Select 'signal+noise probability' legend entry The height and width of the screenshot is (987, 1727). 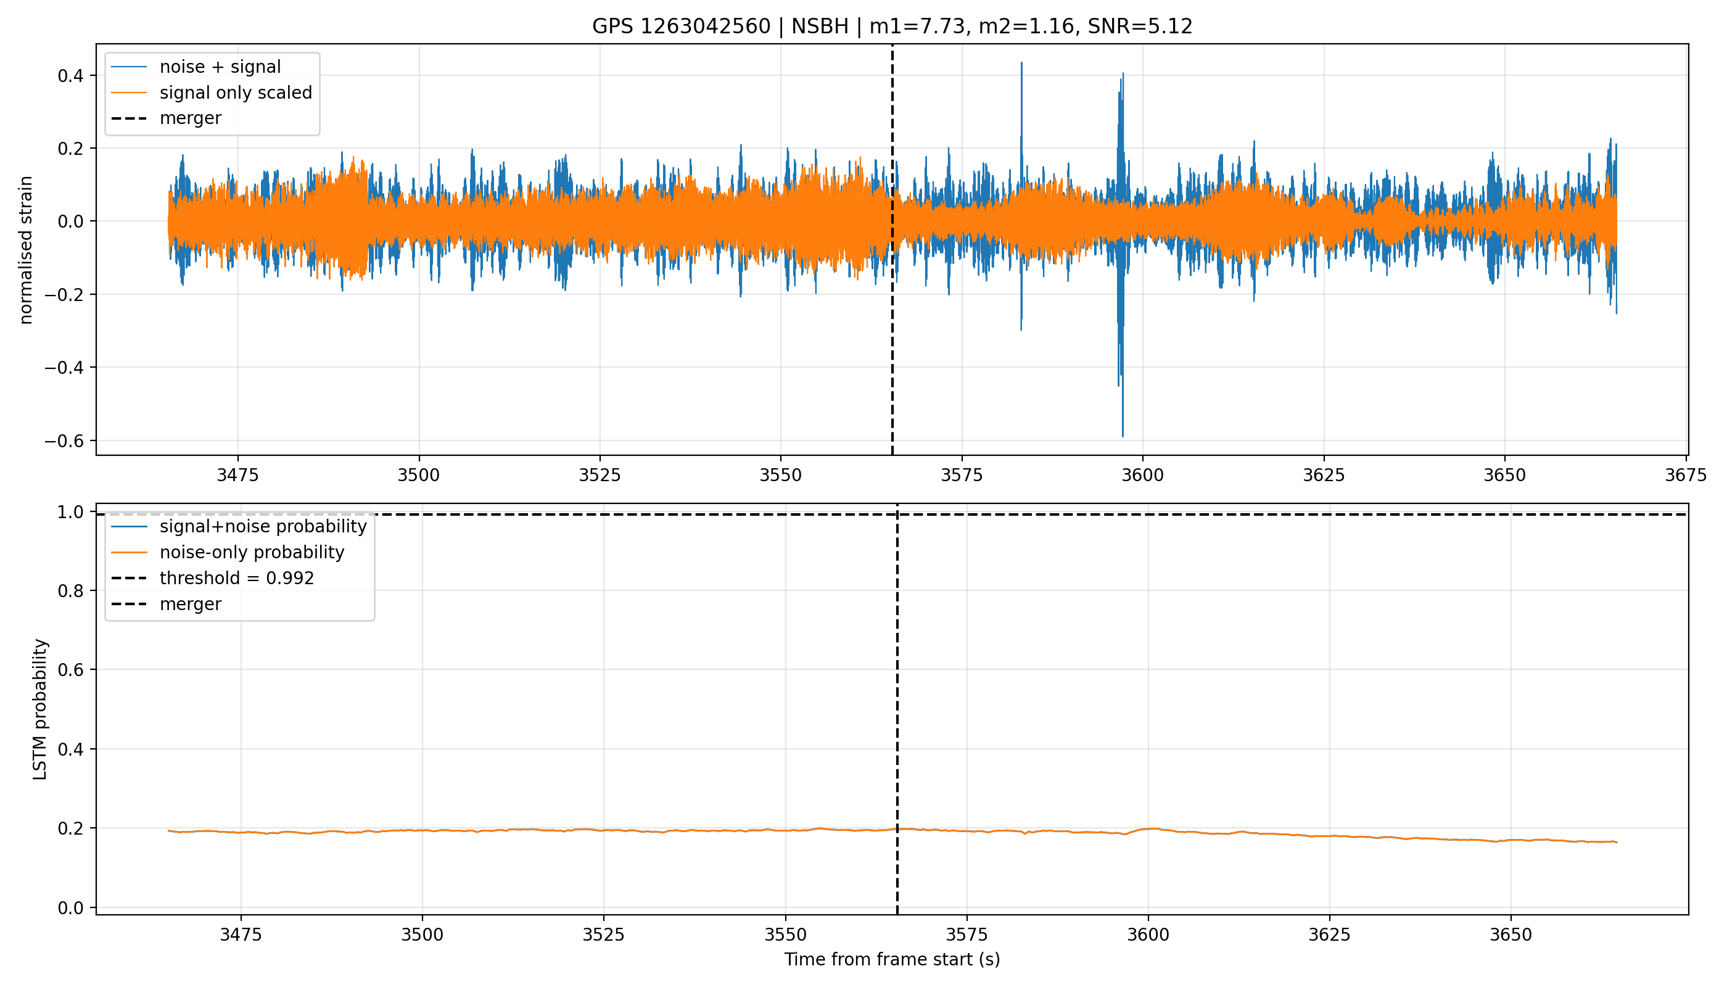239,526
